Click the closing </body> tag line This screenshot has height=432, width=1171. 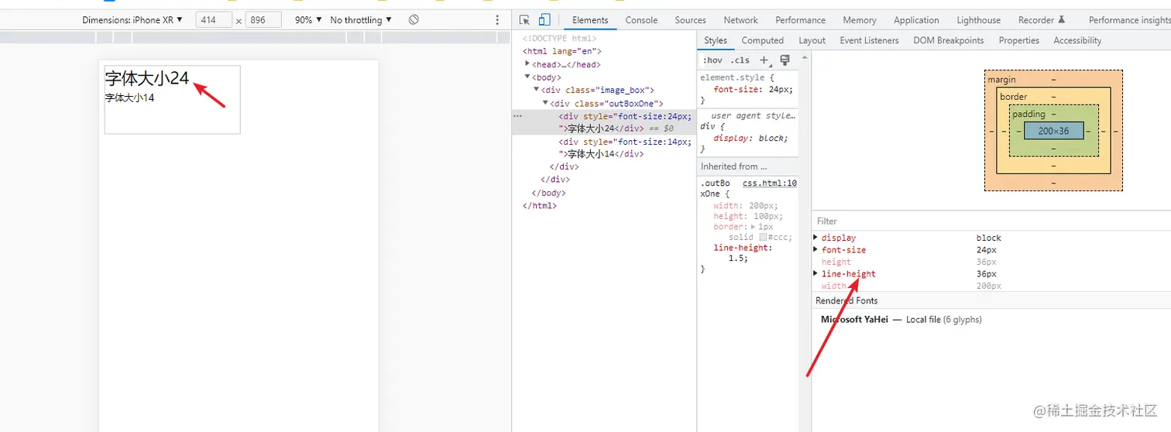[x=548, y=193]
